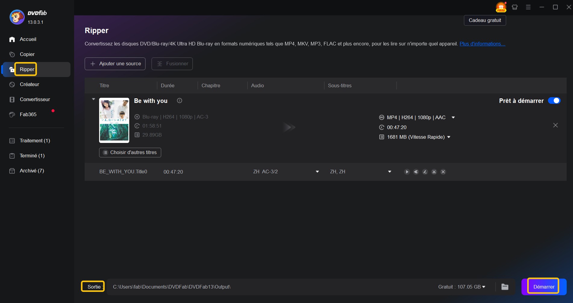Click the 01:58:51 source duration

(x=152, y=126)
